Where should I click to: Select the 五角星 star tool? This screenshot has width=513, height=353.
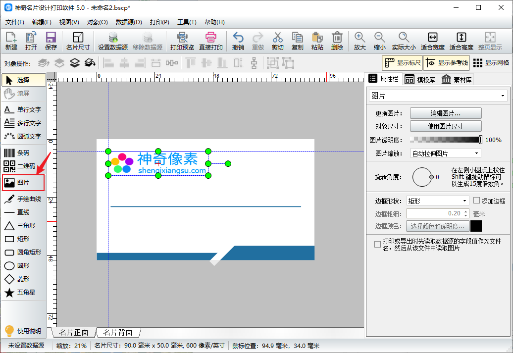tap(23, 293)
